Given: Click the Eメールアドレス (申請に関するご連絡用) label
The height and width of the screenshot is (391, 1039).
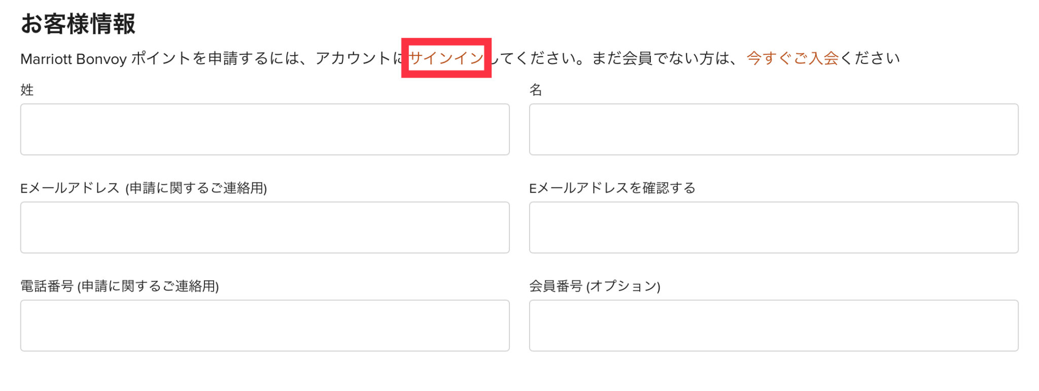Looking at the screenshot, I should point(144,188).
